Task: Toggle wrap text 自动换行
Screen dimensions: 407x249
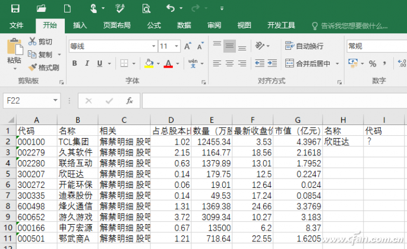Action: [304, 46]
